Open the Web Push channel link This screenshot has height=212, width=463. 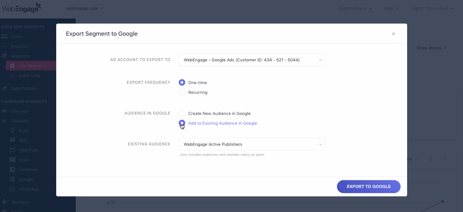click(29, 150)
